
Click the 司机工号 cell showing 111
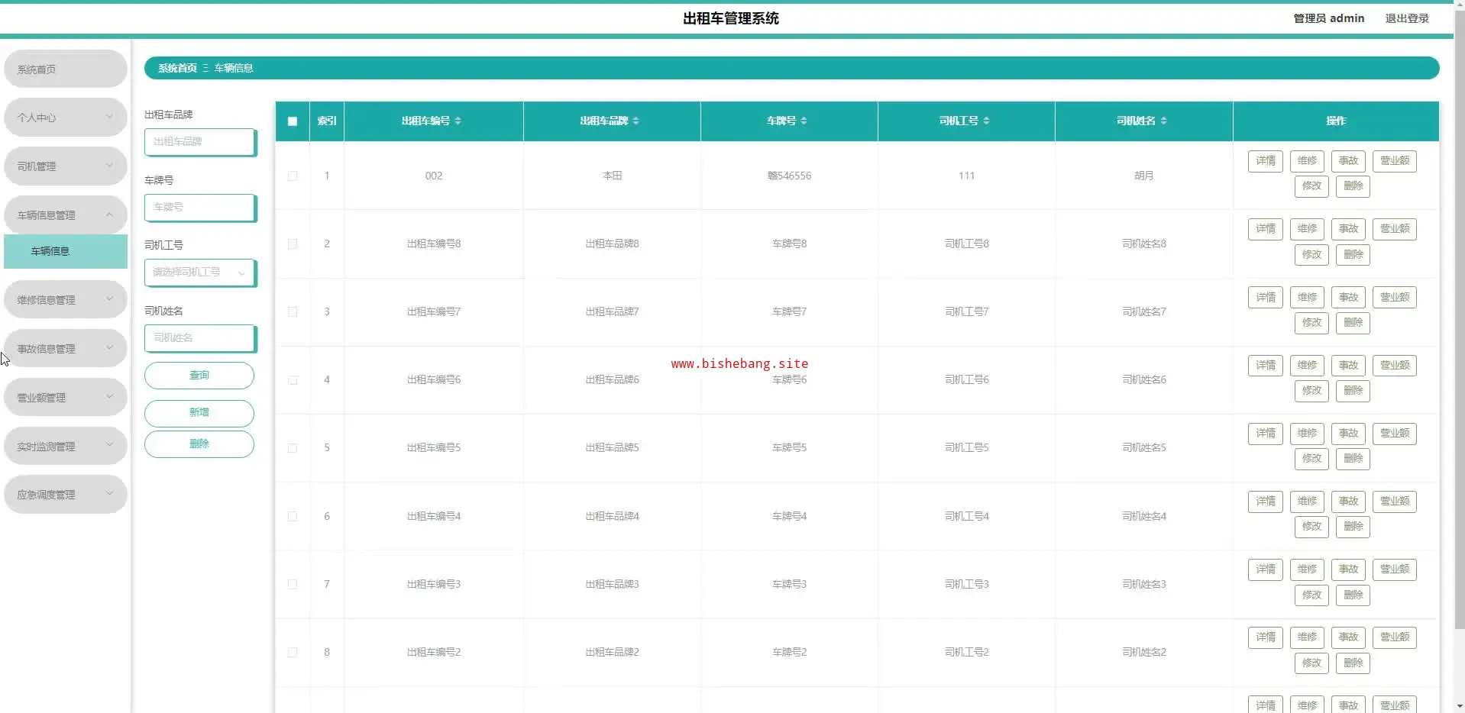point(966,176)
